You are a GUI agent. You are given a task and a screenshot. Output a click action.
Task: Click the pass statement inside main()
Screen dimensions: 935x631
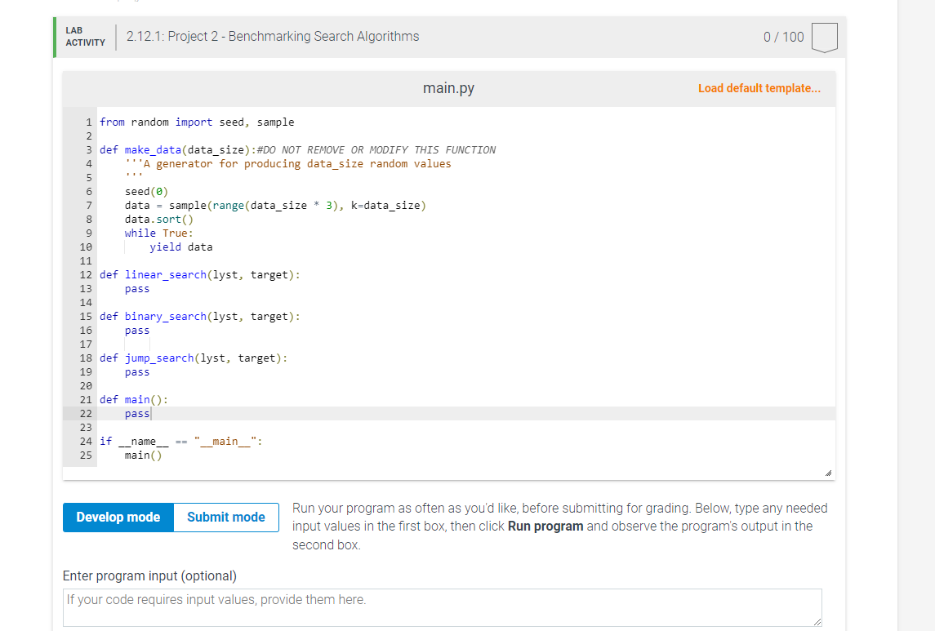click(x=136, y=413)
